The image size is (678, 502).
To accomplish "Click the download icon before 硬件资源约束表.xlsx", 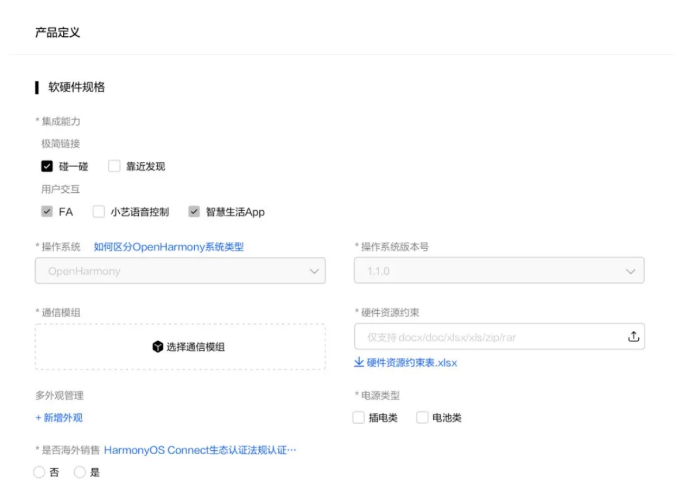I will click(360, 363).
